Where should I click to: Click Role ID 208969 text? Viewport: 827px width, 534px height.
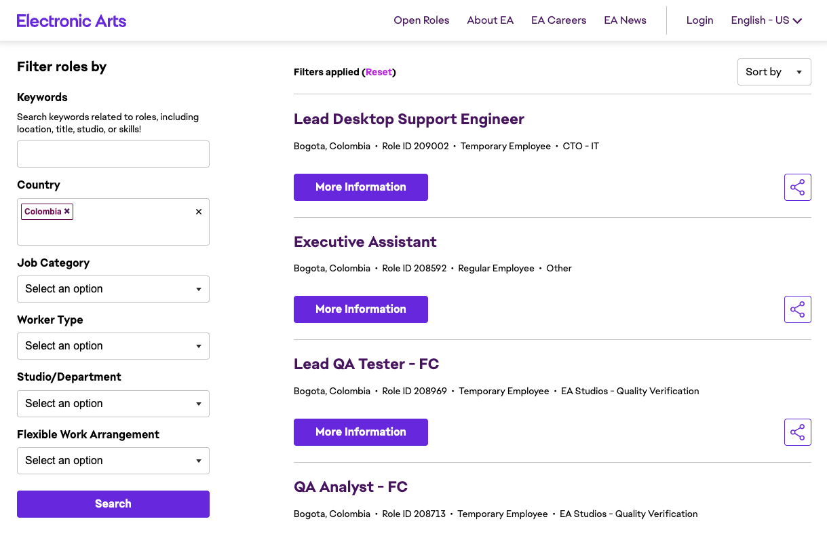click(x=415, y=392)
